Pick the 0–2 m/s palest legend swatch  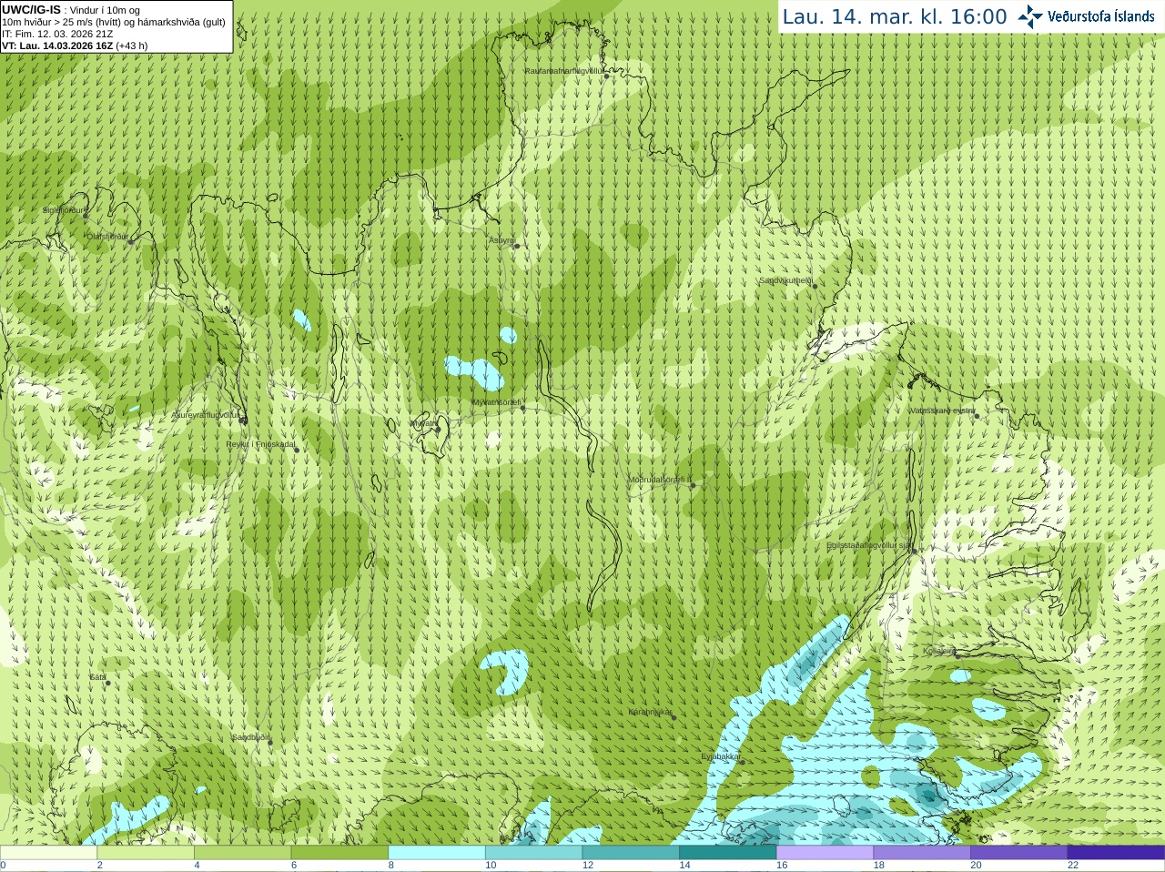pos(48,853)
